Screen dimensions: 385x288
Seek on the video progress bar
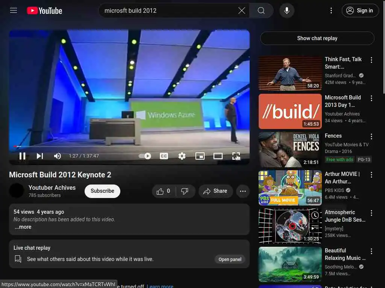pos(129,147)
